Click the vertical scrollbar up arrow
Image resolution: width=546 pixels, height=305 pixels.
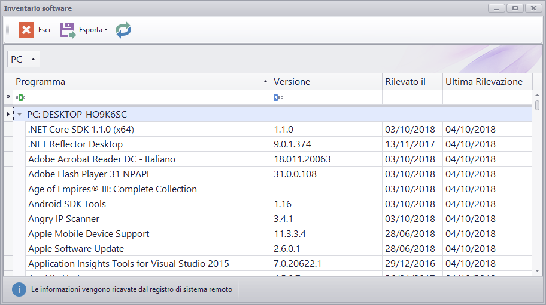click(537, 95)
